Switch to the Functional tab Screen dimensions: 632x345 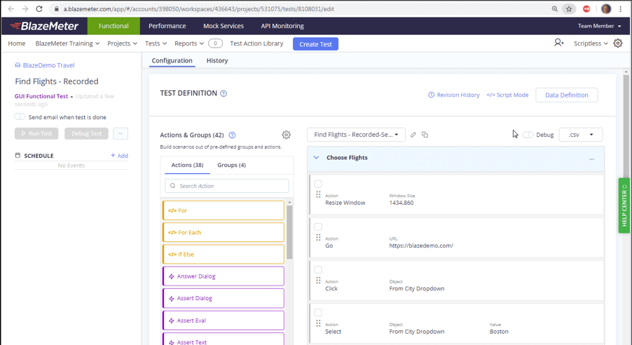[x=114, y=26]
